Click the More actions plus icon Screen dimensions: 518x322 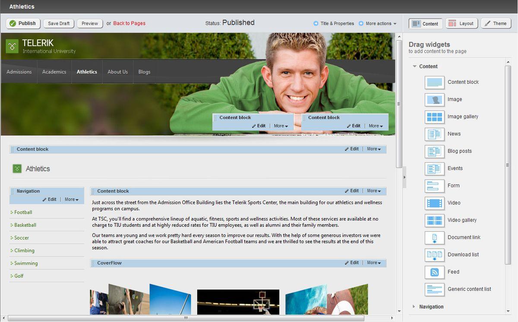[x=361, y=23]
